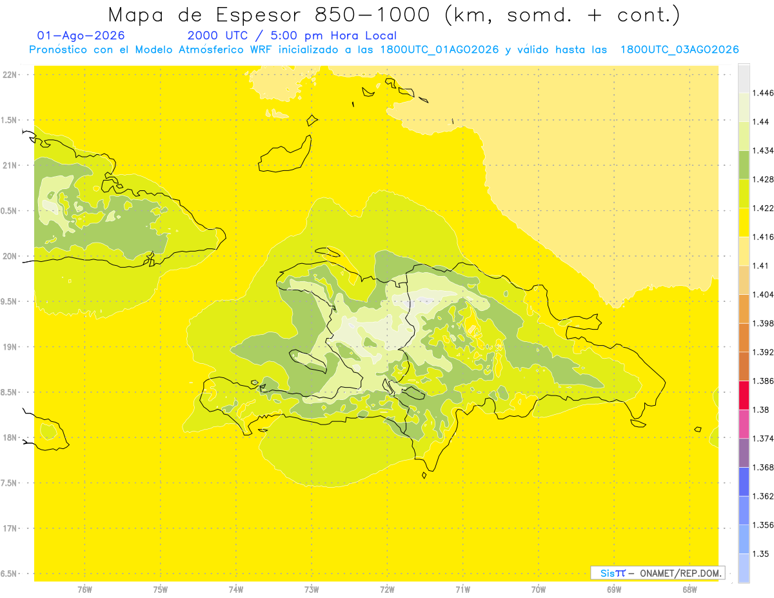774x598 pixels.
Task: Click the legend value '1.422'
Action: pyautogui.click(x=763, y=208)
